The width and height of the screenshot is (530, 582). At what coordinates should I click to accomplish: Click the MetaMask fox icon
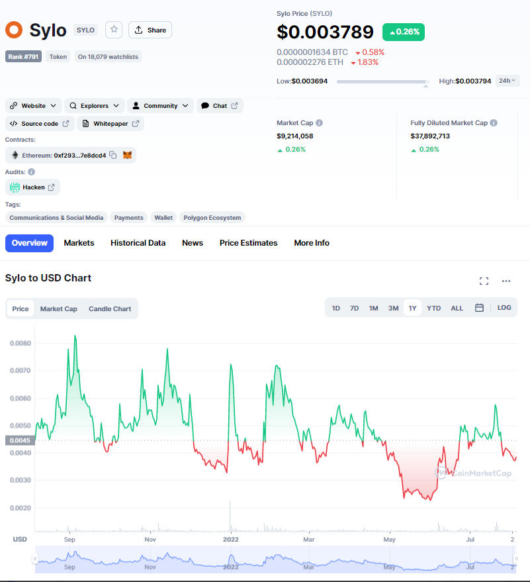(x=128, y=155)
